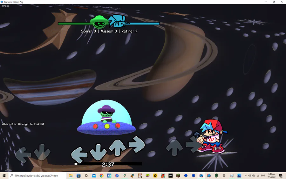
Task: Click the Score, Misses, Rating text
Action: tap(109, 31)
